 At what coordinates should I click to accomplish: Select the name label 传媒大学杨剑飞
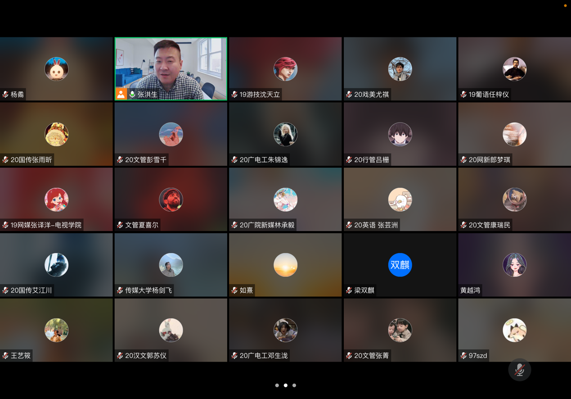(x=148, y=290)
